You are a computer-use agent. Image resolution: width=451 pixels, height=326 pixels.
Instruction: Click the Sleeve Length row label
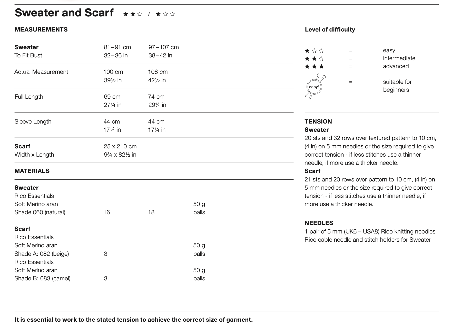pos(33,121)
